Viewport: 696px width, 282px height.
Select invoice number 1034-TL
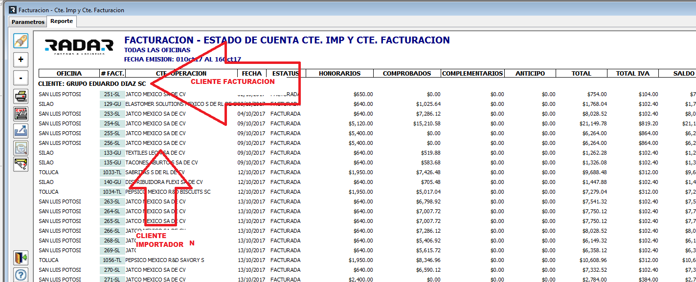112,192
